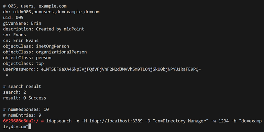Click the # numEntries: 9 line
The width and height of the screenshot is (264, 132).
pyautogui.click(x=22, y=115)
